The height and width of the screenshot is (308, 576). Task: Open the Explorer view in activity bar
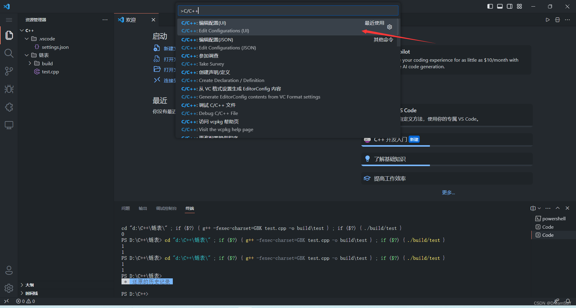click(x=9, y=35)
